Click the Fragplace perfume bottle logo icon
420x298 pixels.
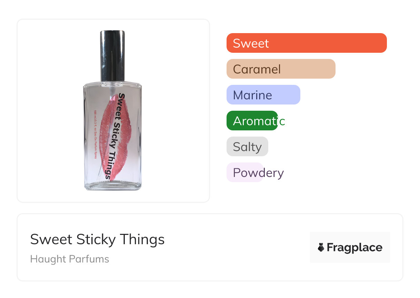tap(321, 247)
